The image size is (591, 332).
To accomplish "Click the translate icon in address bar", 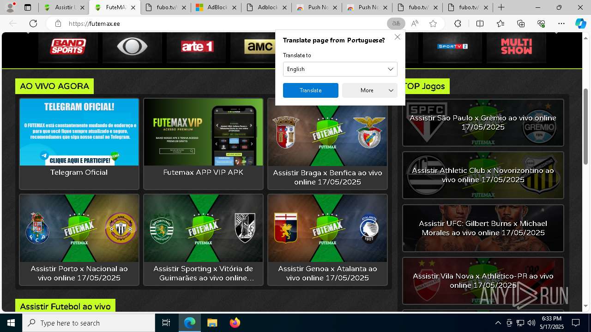I will coord(396,24).
